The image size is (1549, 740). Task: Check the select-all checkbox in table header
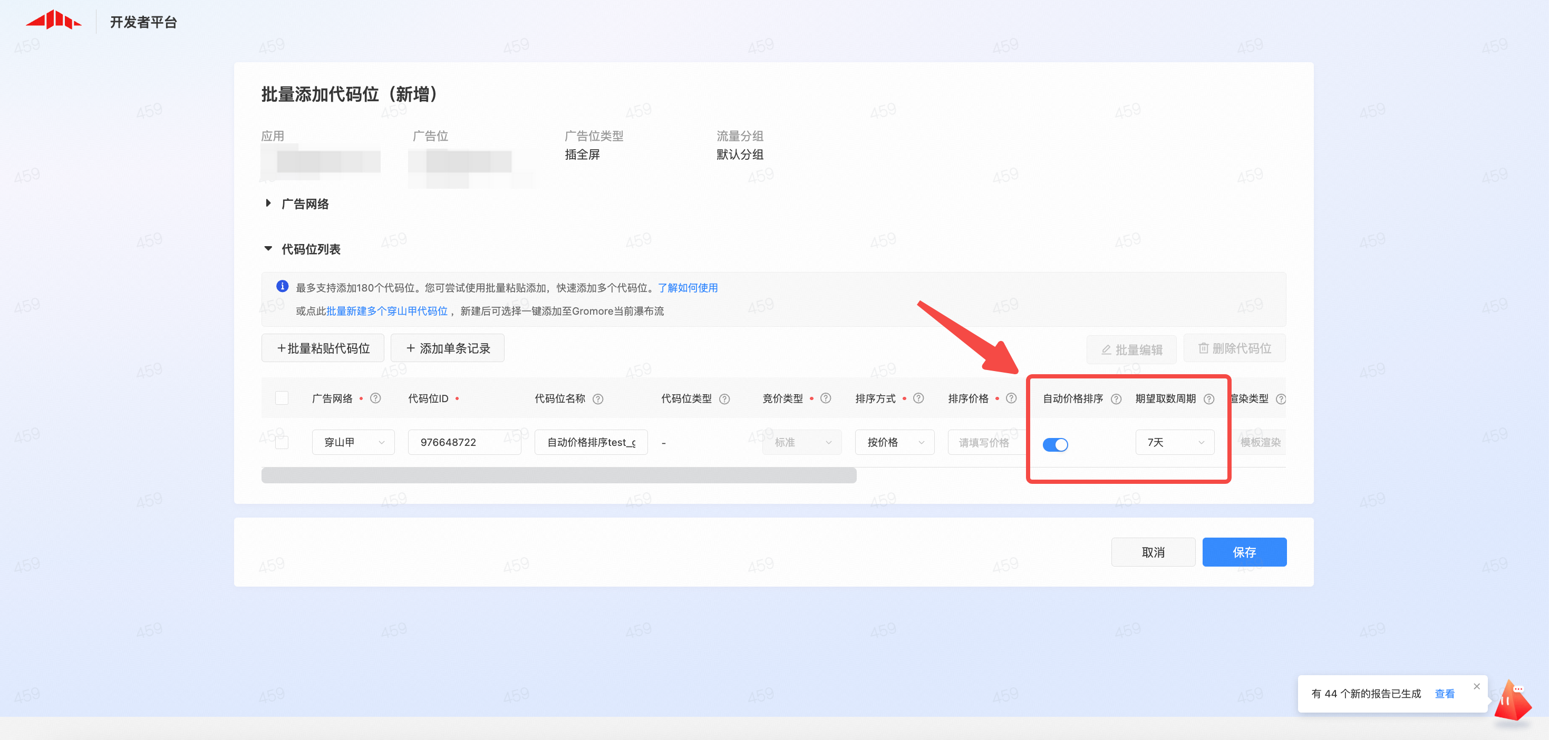click(x=282, y=398)
